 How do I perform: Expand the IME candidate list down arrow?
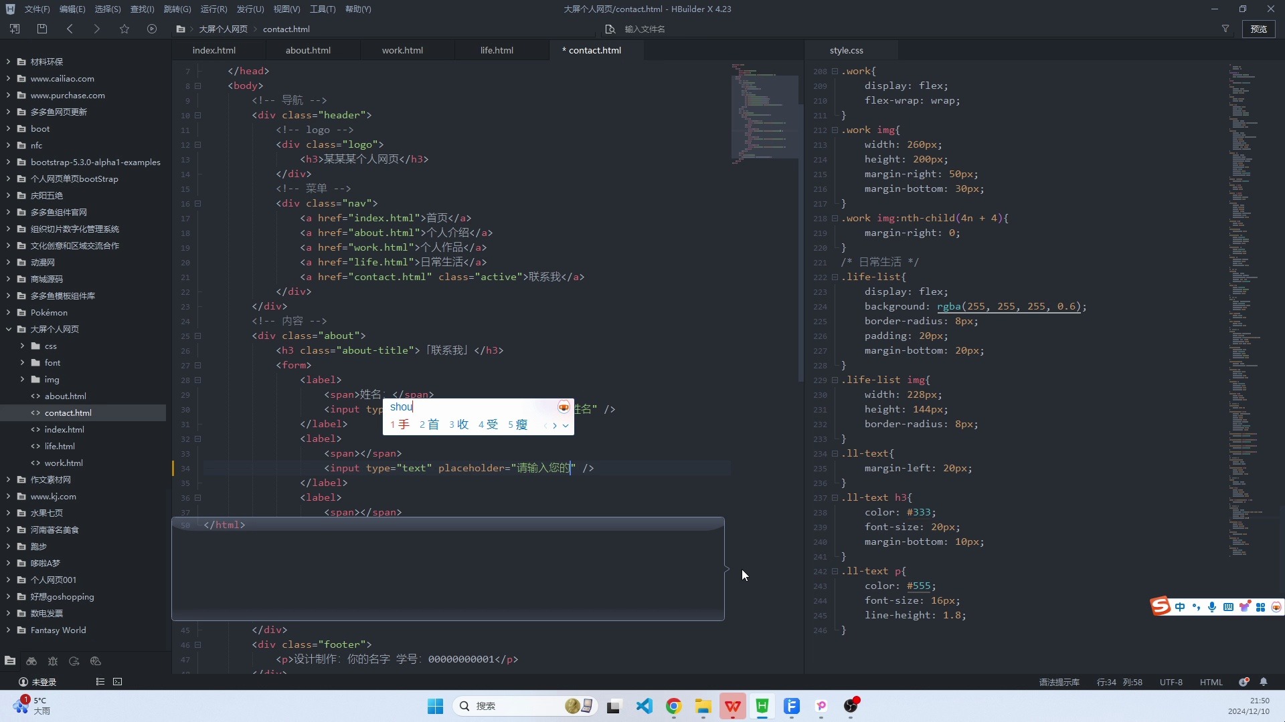pyautogui.click(x=566, y=425)
